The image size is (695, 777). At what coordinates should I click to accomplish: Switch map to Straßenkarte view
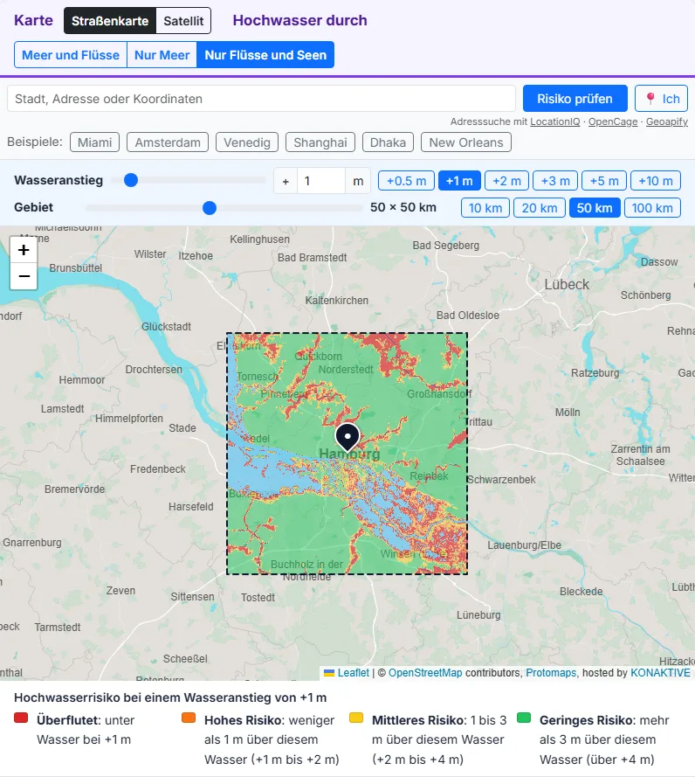coord(110,20)
